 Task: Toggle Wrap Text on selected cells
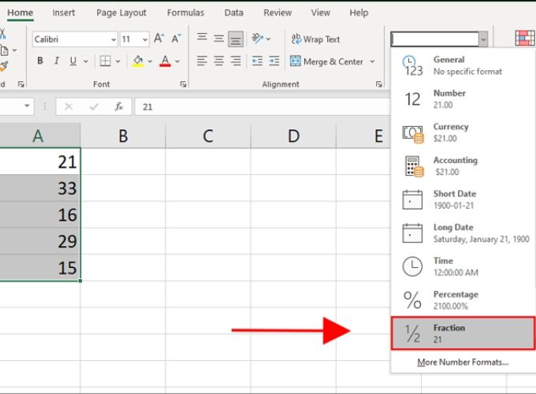(315, 39)
